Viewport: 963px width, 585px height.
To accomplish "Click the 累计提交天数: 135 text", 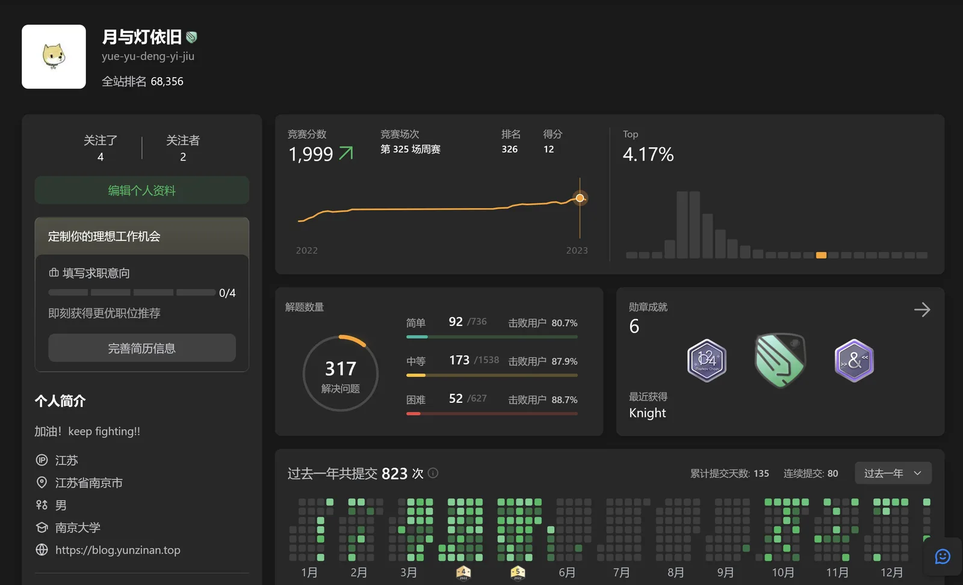I will coord(729,474).
